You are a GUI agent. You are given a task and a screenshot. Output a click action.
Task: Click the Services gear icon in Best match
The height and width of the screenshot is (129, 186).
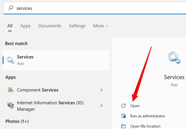(x=11, y=60)
